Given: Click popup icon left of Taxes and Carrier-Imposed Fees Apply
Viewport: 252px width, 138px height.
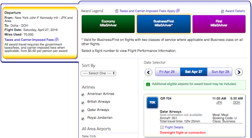Looking at the screenshot, I should 117,11.
